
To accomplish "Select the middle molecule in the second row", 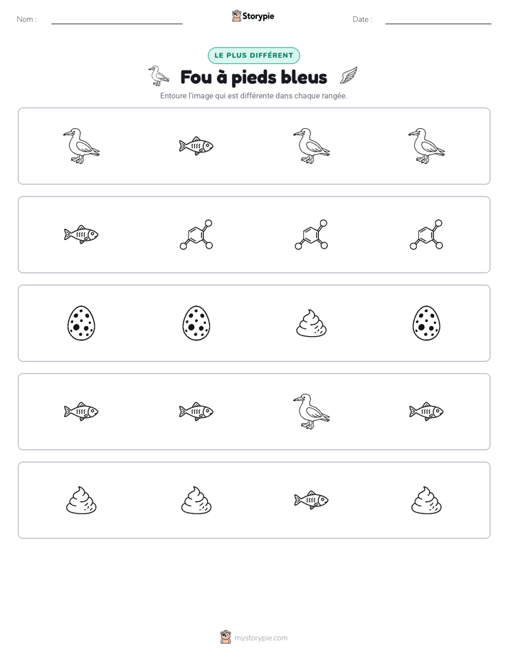I will click(x=311, y=234).
